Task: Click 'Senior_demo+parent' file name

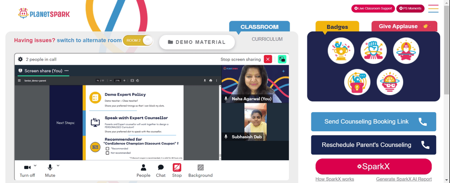Action: (35, 81)
